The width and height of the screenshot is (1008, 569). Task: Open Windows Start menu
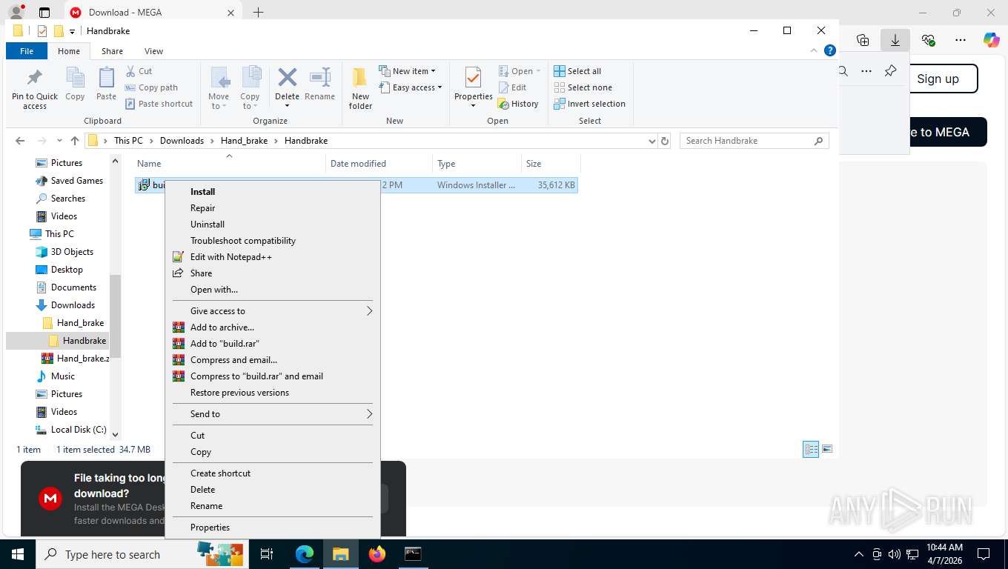tap(17, 554)
